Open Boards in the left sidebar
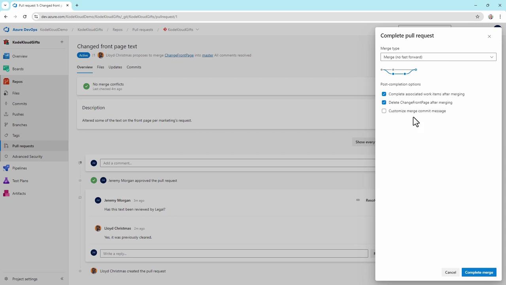The image size is (506, 285). point(18,69)
